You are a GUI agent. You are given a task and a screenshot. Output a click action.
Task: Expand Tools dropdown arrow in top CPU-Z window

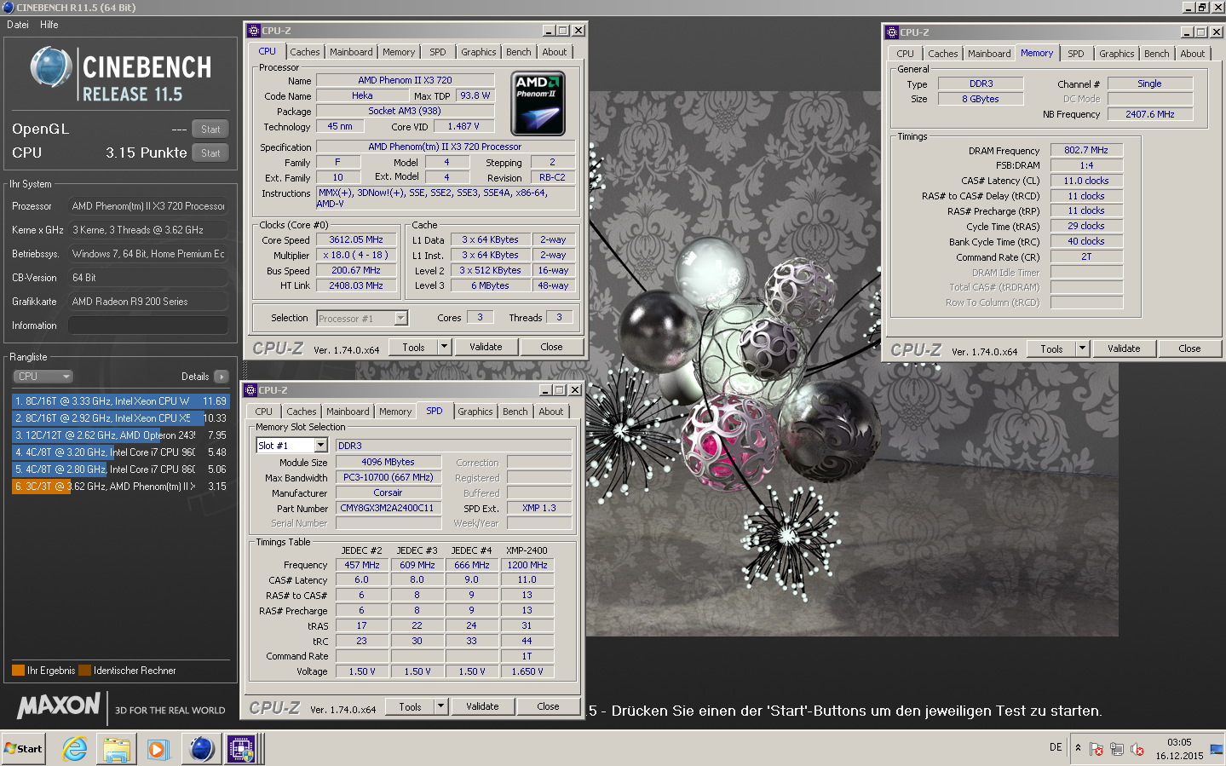point(444,348)
